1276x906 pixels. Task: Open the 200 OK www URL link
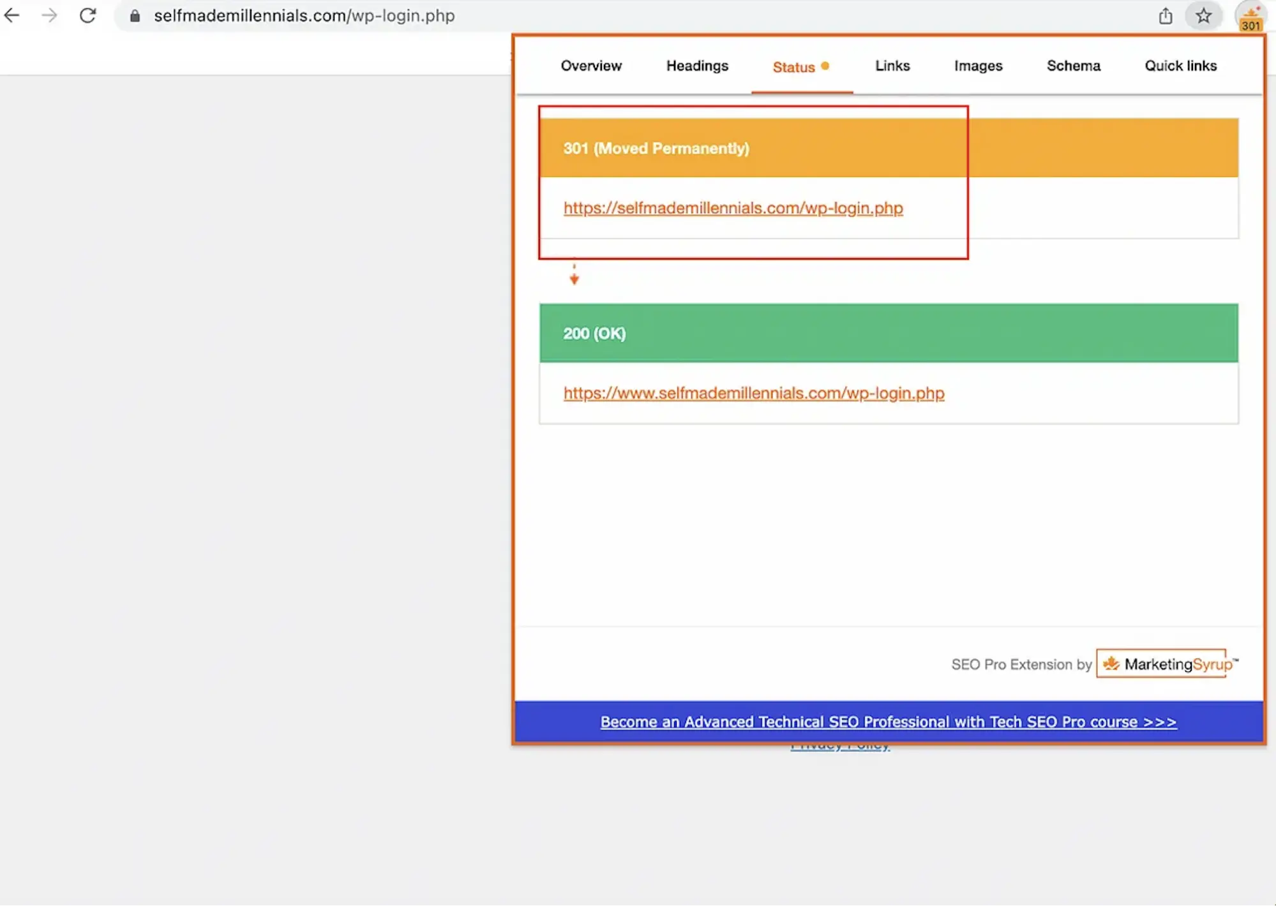click(753, 394)
